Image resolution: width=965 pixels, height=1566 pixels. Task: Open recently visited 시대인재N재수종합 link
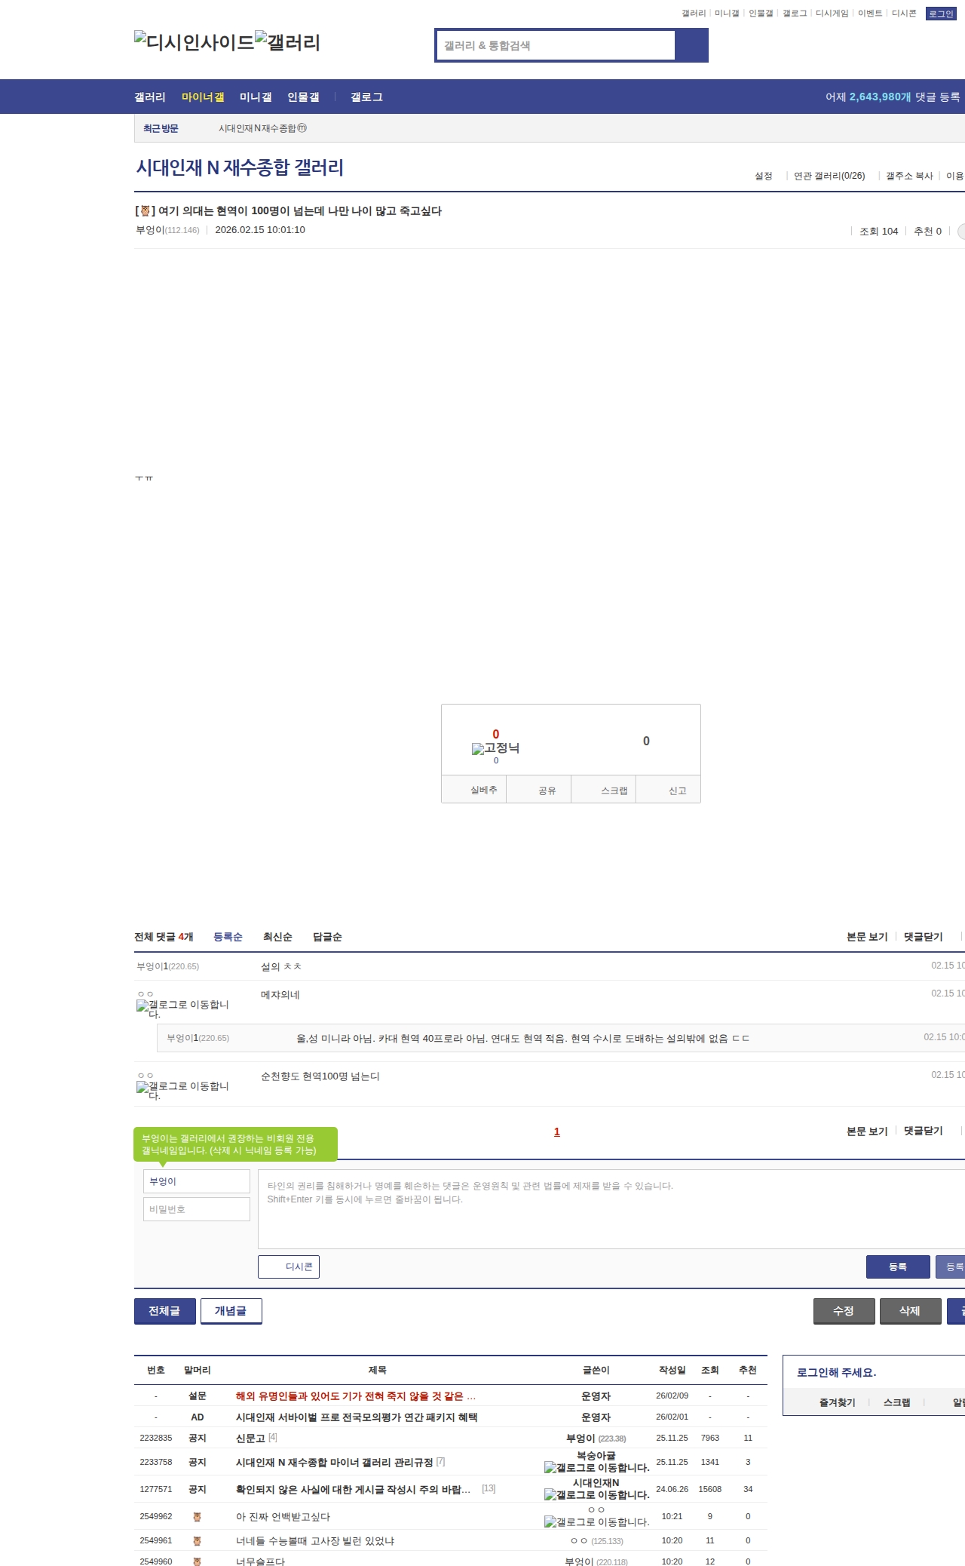(262, 128)
